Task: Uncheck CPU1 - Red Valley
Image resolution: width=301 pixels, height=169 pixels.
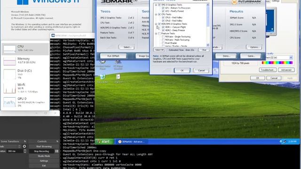Action: pos(163,17)
